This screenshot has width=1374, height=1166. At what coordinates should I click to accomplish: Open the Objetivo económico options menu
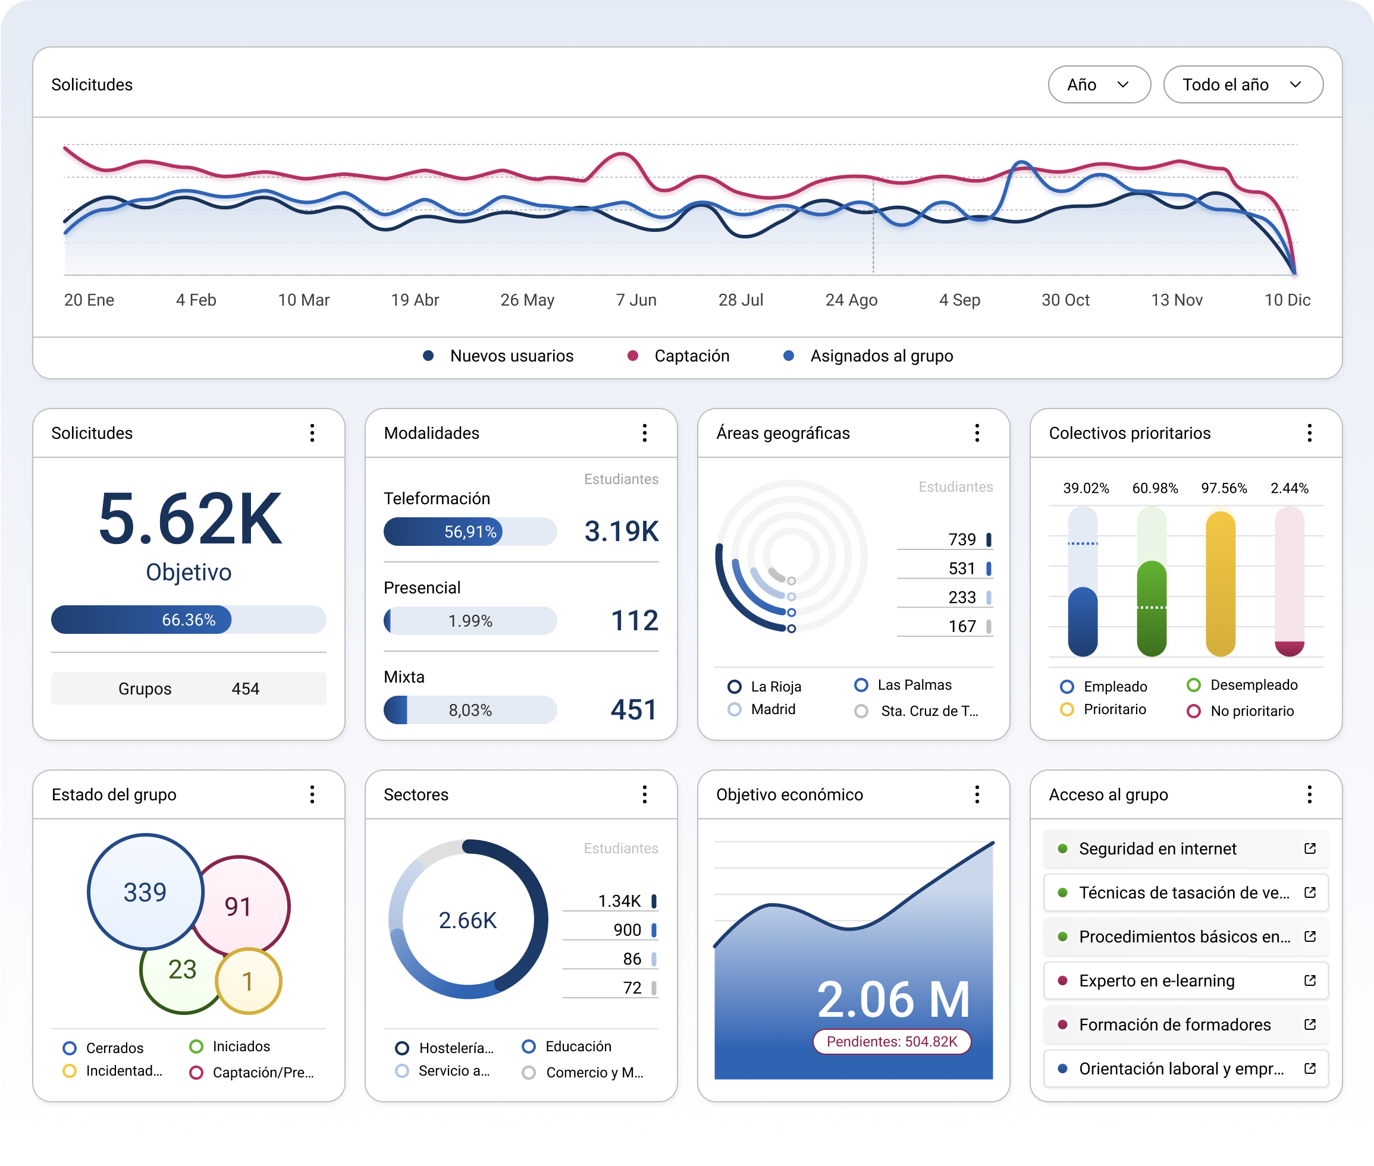click(977, 794)
